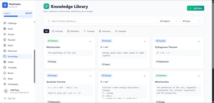Click the Physics subject tag
The width and height of the screenshot is (214, 103).
click(x=106, y=64)
